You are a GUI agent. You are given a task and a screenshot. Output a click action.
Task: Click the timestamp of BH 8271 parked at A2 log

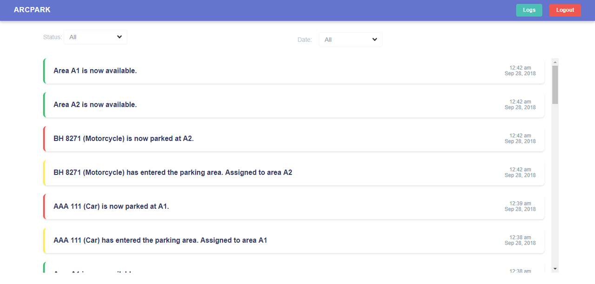520,138
